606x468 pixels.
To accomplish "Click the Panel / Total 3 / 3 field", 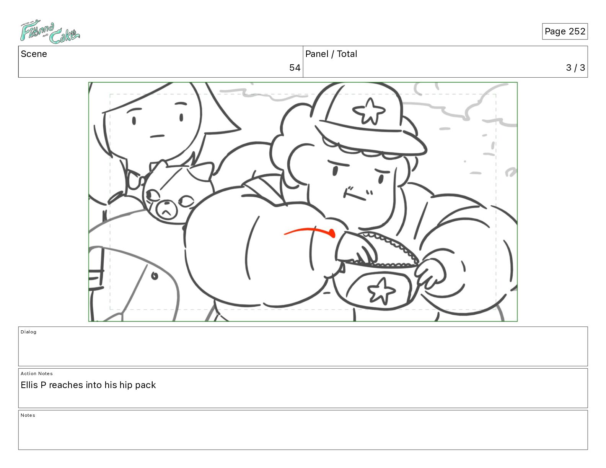I will pos(445,62).
